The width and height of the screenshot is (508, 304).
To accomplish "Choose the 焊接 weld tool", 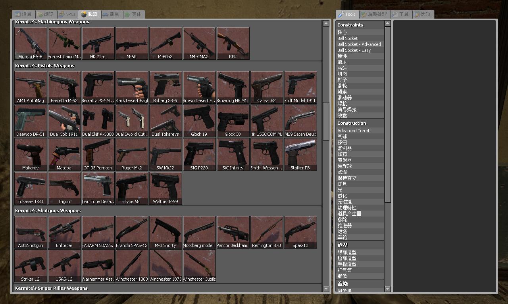I will click(x=360, y=104).
